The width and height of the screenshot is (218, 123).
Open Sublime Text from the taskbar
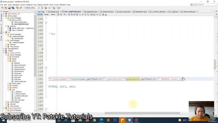108,120
